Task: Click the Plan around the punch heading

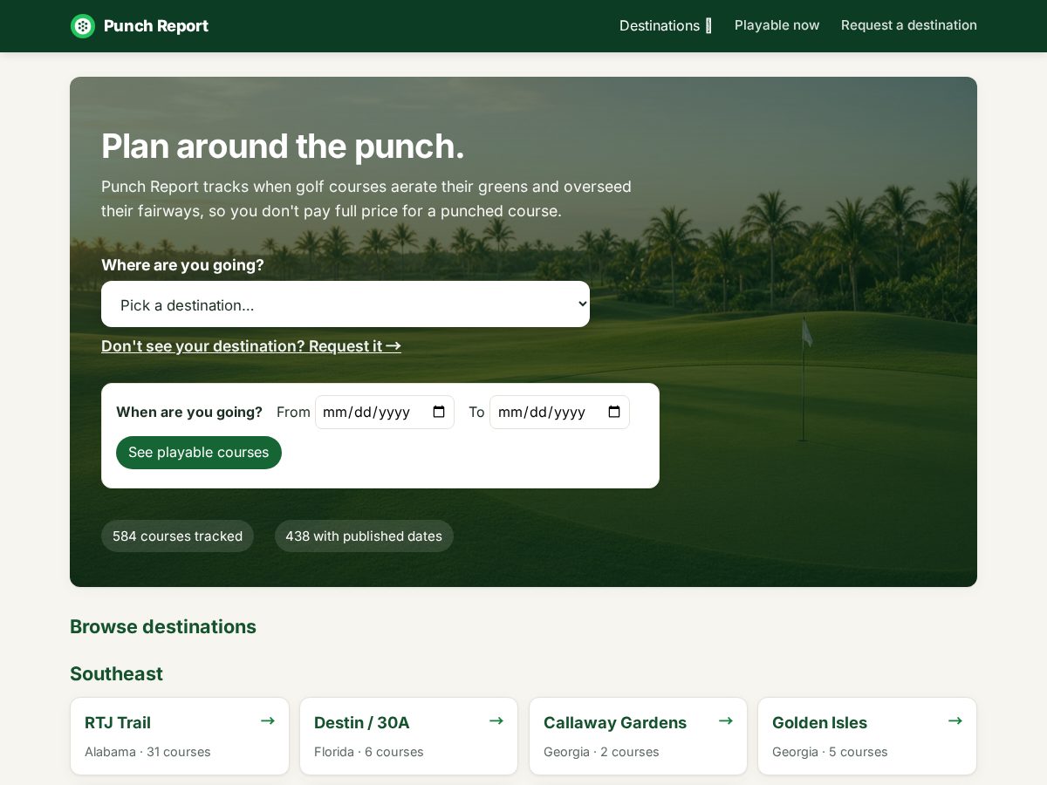Action: tap(283, 146)
